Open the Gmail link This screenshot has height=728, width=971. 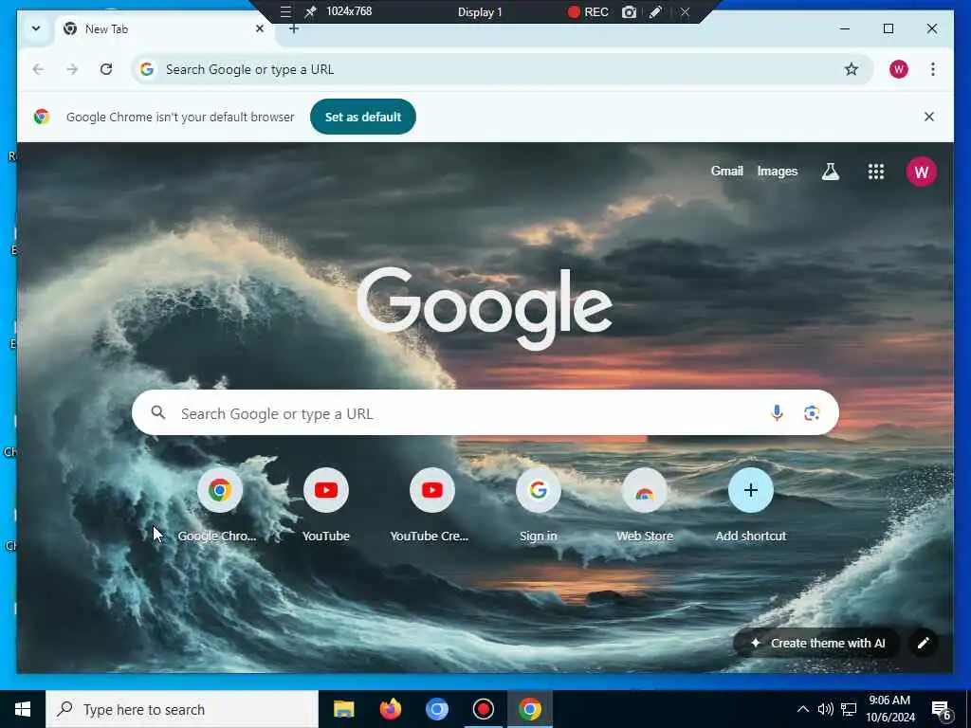[726, 172]
